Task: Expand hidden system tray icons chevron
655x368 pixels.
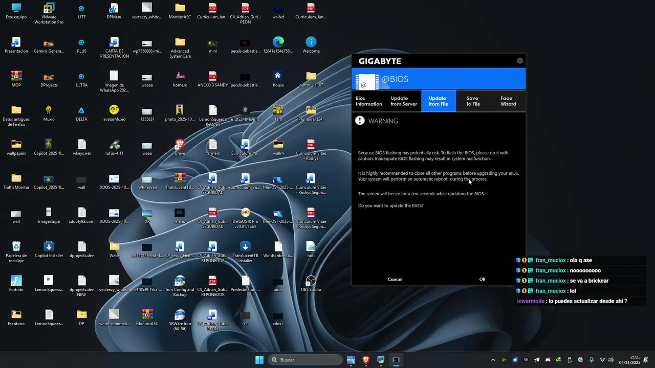Action: (493, 360)
